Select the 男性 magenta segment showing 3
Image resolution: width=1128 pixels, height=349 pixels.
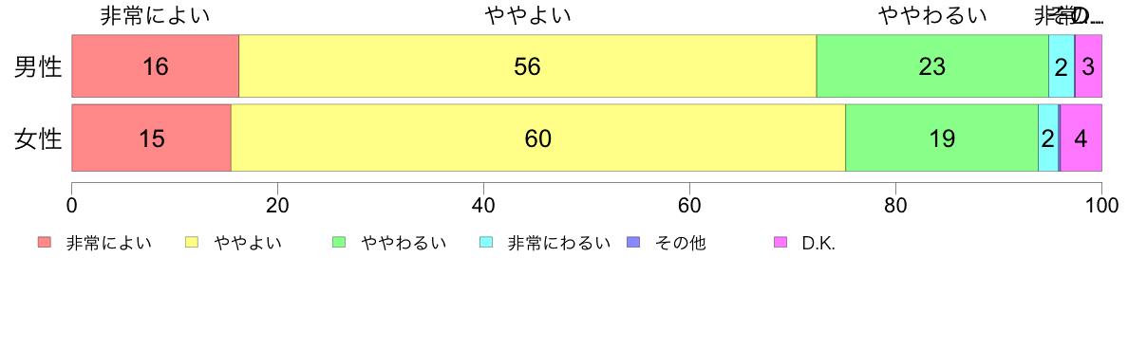[1088, 65]
